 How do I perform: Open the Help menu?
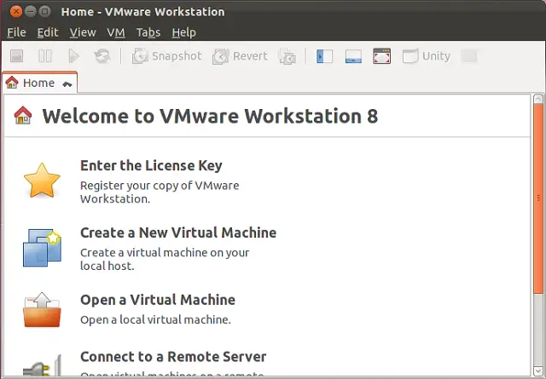[184, 32]
